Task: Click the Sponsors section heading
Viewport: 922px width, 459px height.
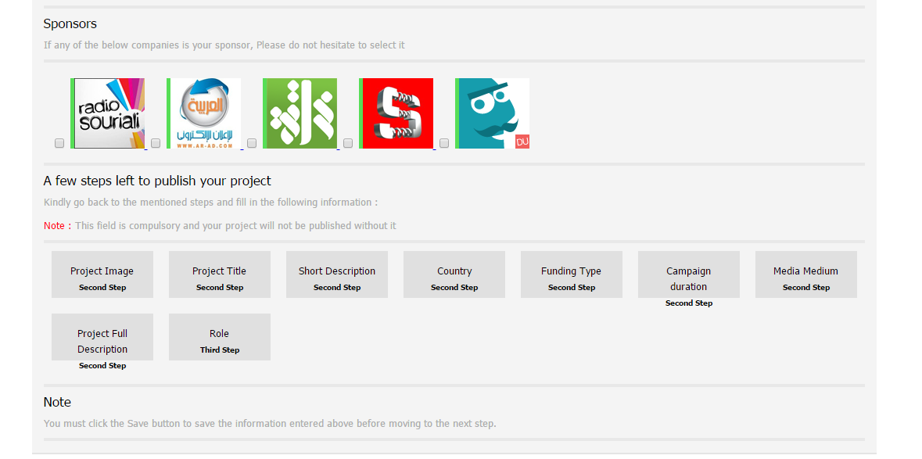Action: pos(70,24)
